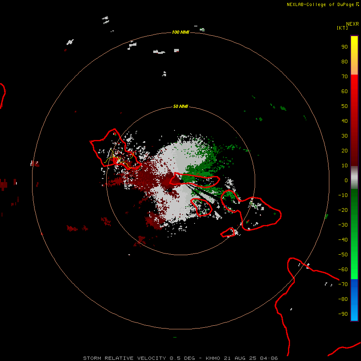Click the yellow road lines inside western island

tap(119, 158)
